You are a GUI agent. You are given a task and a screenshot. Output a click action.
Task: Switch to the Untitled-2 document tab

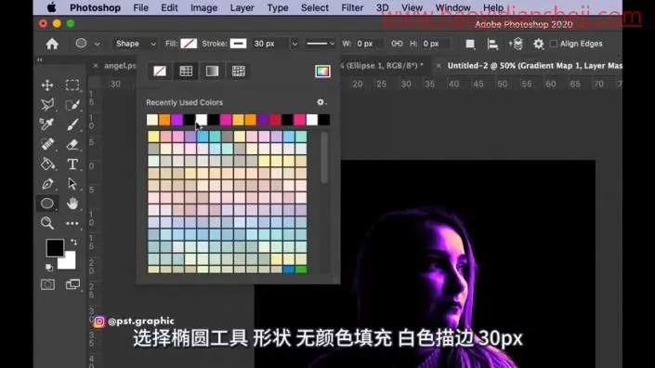coord(534,66)
